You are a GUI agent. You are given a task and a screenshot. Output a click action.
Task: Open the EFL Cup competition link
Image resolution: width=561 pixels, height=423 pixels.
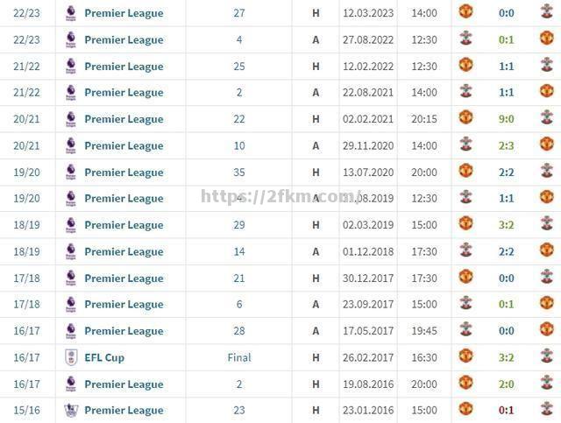pos(104,357)
